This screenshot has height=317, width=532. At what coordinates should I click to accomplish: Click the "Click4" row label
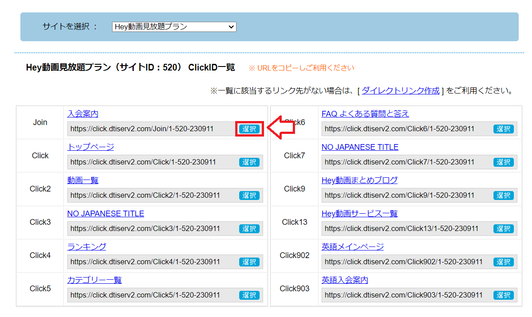click(x=40, y=255)
